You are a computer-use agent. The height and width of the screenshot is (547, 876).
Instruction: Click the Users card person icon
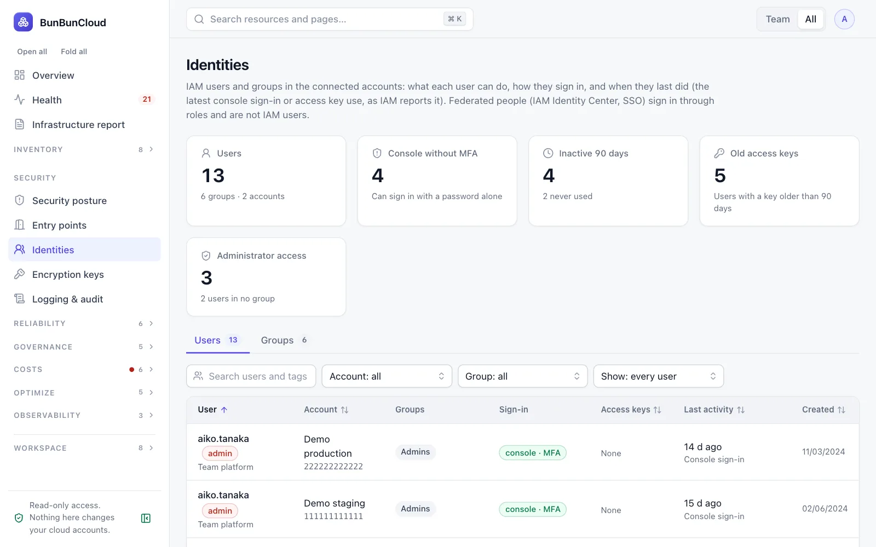point(206,153)
